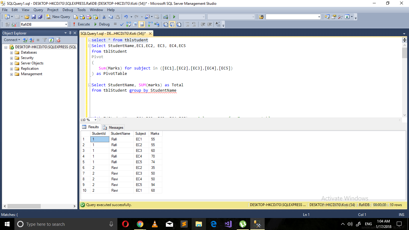409x230 pixels.
Task: Open the Toolbox wrench icon
Action: tap(340, 17)
